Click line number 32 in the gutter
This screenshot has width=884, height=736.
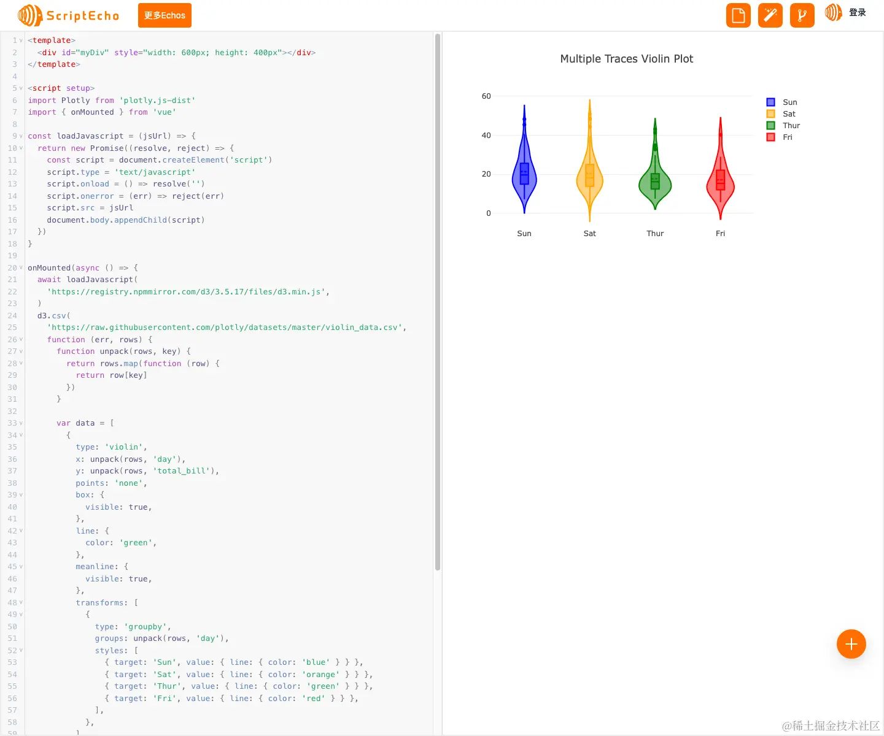(x=12, y=412)
